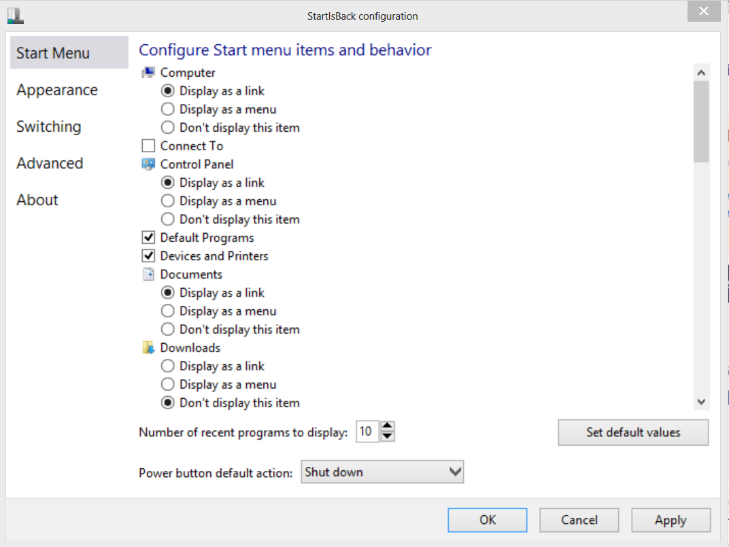Click the recent programs number field
729x547 pixels.
point(367,431)
